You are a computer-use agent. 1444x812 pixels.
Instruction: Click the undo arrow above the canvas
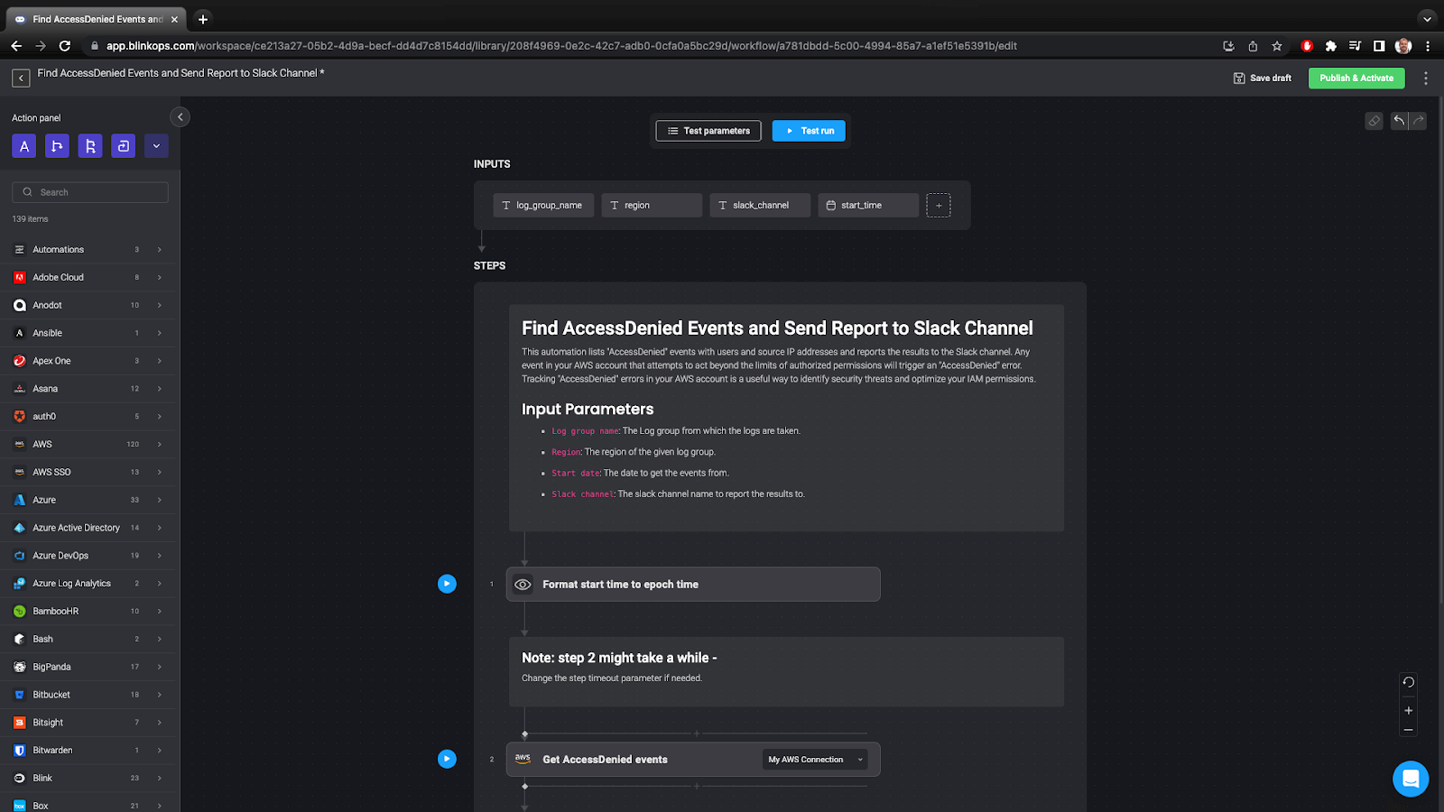click(1398, 120)
